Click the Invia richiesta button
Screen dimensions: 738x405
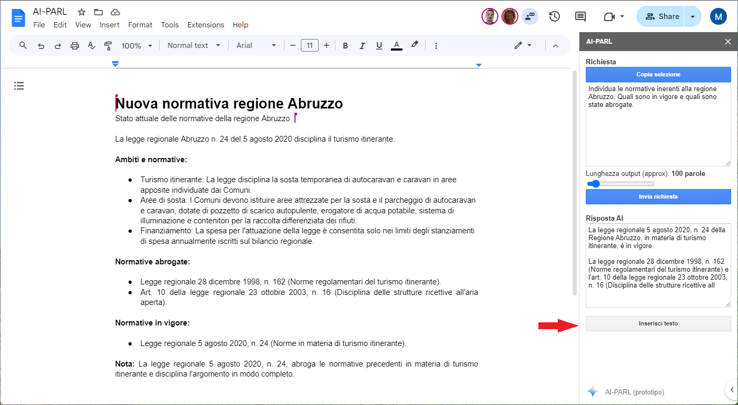tap(658, 196)
